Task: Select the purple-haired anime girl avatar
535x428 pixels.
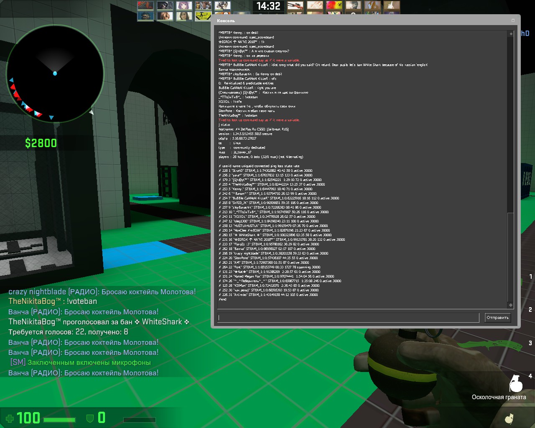Action: (184, 6)
